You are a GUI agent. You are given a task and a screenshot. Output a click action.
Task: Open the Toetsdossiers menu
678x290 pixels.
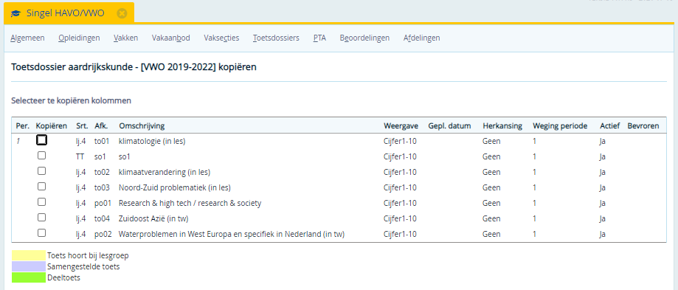(x=276, y=38)
